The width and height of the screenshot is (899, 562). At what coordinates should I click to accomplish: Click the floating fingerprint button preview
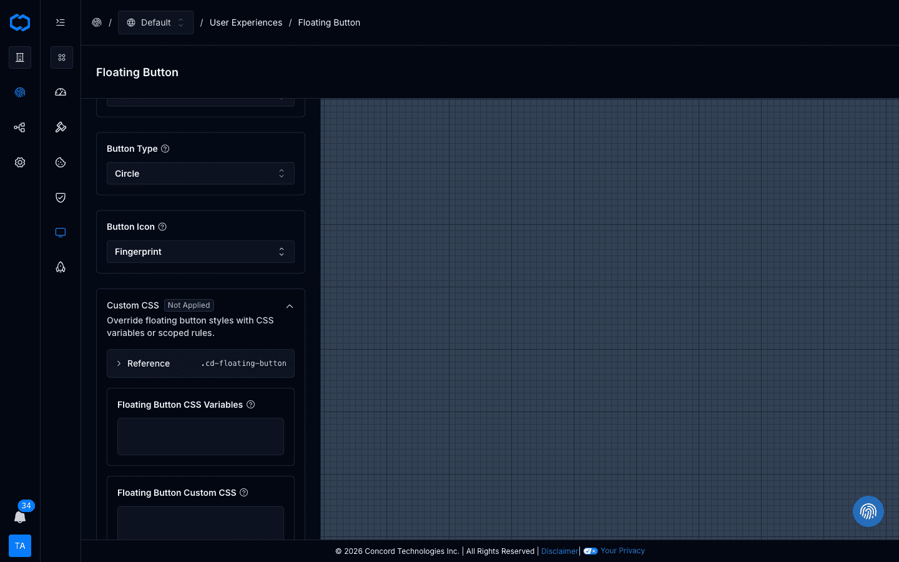tap(868, 511)
